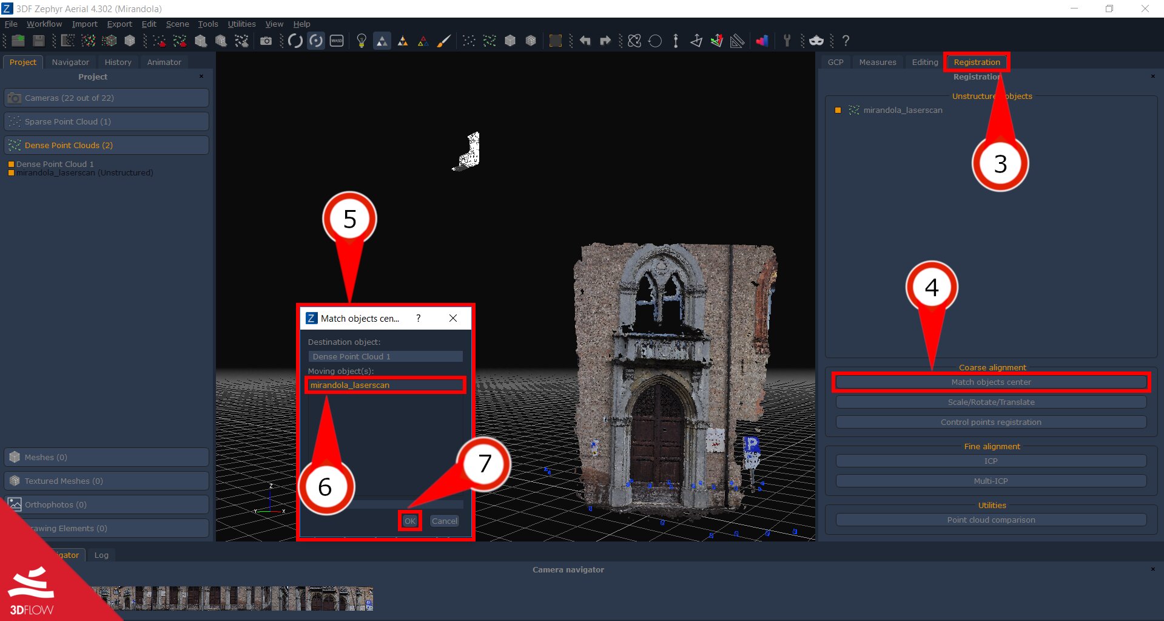Image resolution: width=1164 pixels, height=621 pixels.
Task: Click the sparse white point cloud view icon
Action: pos(469,41)
